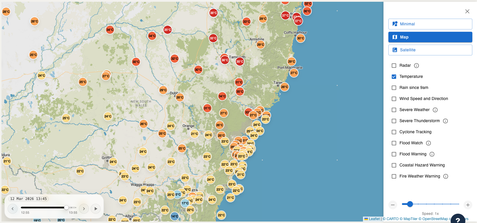This screenshot has height=223, width=477.
Task: Switch to the Minimal map style
Action: (x=430, y=24)
